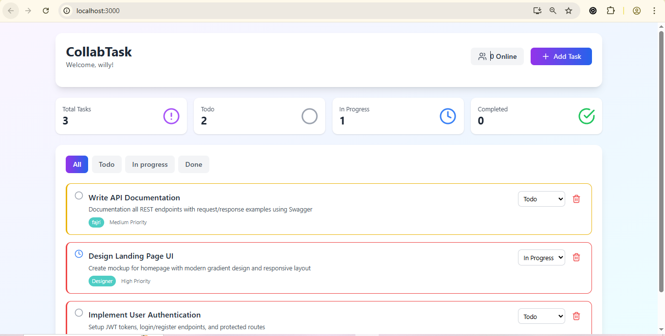Open the browser extensions puzzle icon
The height and width of the screenshot is (336, 665).
click(x=610, y=11)
